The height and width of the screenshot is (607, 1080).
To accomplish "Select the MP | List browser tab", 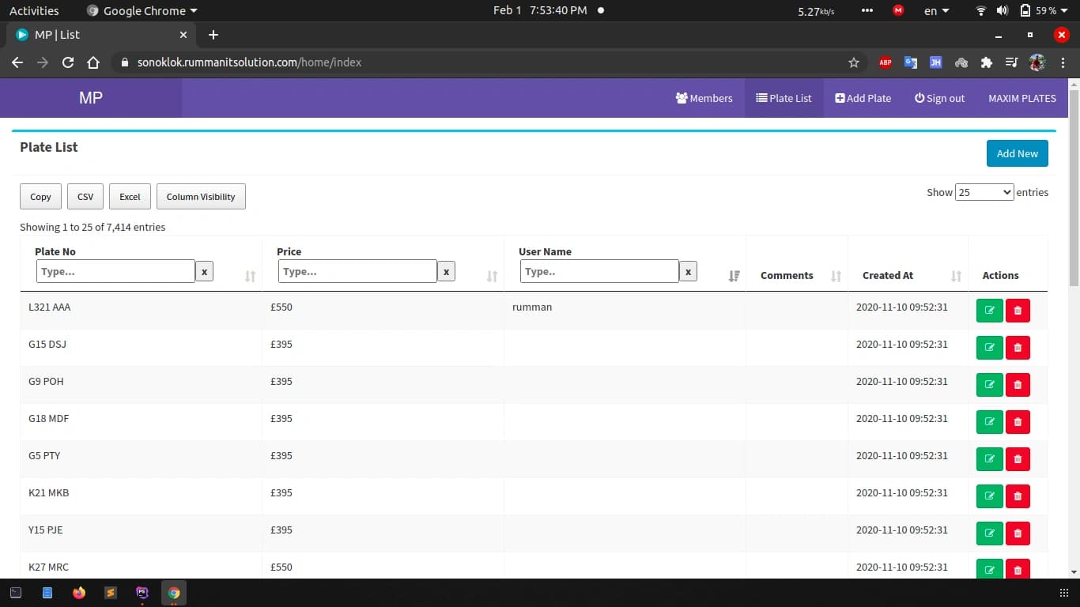I will click(x=103, y=35).
